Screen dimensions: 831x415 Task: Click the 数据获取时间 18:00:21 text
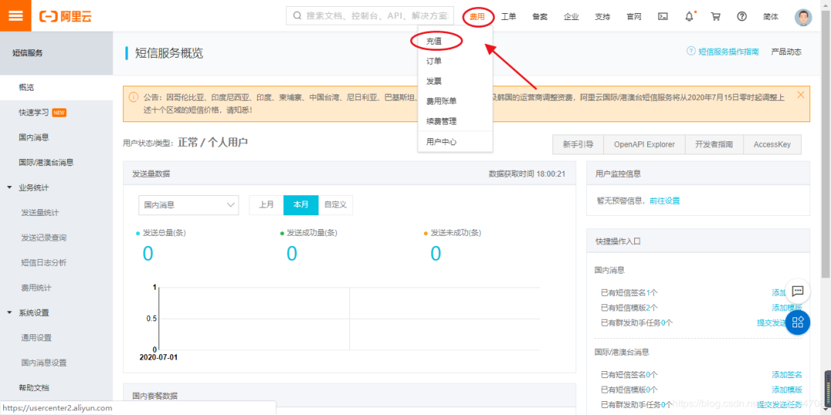(x=527, y=174)
